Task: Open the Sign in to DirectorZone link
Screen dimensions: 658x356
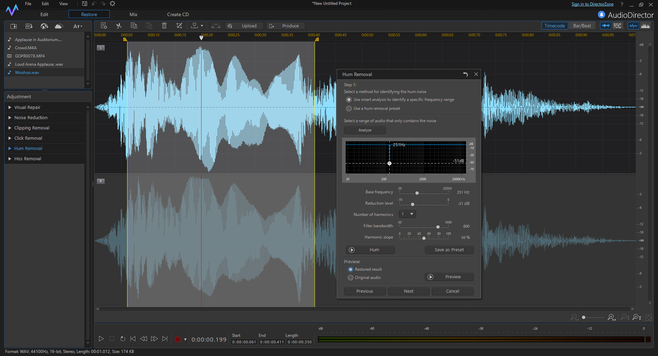Action: 592,4
